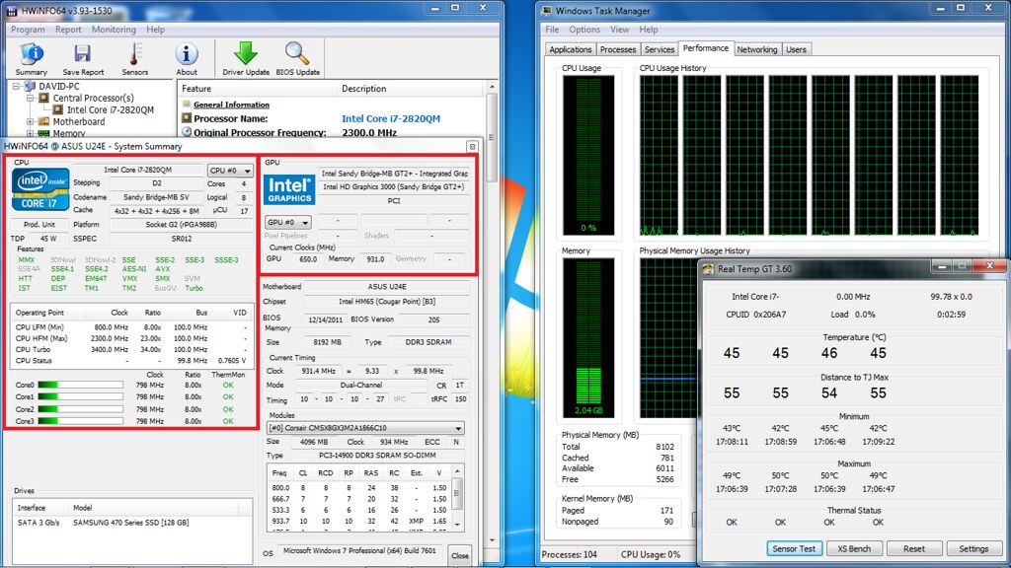This screenshot has width=1011, height=568.
Task: Click the General Information heading
Action: coord(231,105)
